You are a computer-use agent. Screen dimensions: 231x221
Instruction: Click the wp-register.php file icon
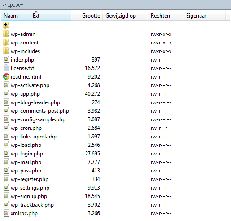(x=6, y=179)
